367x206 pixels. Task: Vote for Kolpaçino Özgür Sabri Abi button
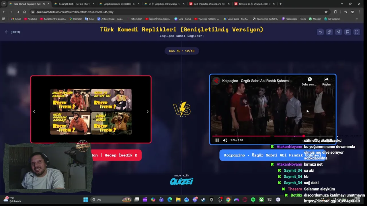(x=272, y=155)
